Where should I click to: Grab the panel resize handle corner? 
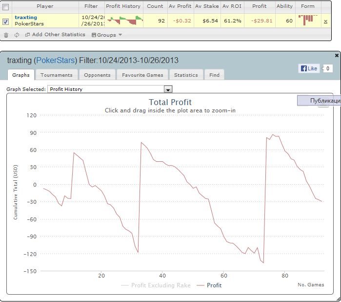[339, 300]
